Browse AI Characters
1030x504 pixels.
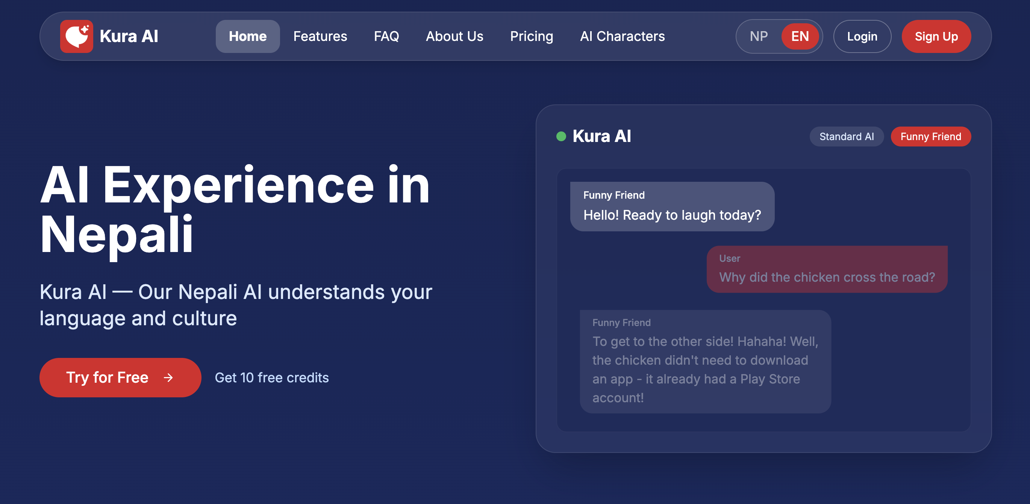point(622,36)
